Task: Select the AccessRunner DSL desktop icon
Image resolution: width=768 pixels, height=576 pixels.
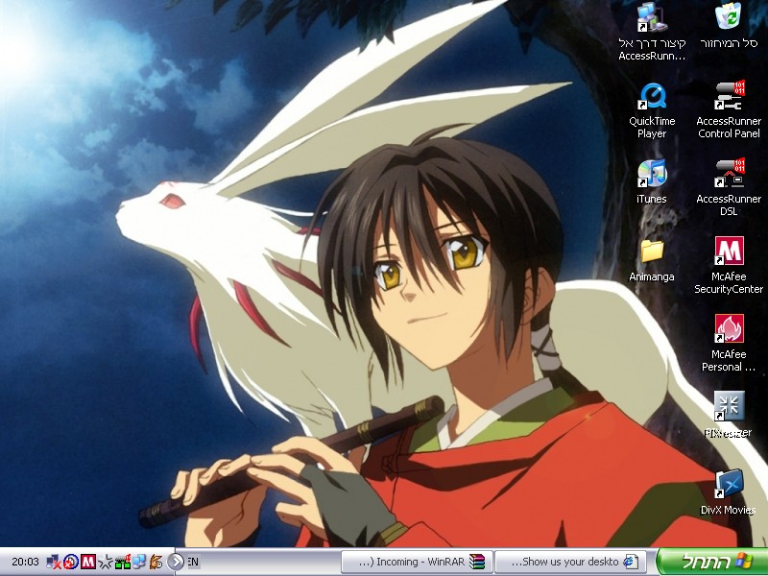Action: pos(729,175)
